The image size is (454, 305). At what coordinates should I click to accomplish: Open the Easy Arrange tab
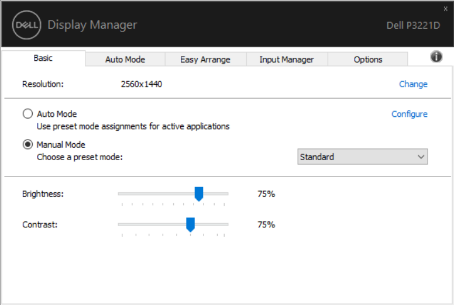point(205,59)
